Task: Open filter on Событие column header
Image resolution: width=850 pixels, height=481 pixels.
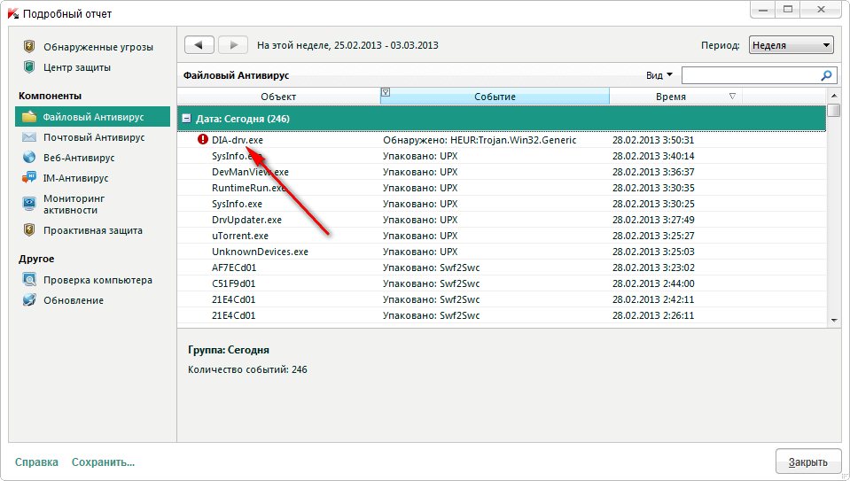Action: click(386, 93)
